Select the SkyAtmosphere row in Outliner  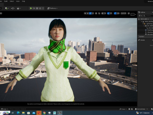[x=145, y=32]
